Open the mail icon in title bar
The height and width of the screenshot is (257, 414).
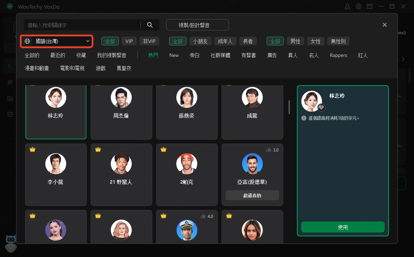point(370,6)
